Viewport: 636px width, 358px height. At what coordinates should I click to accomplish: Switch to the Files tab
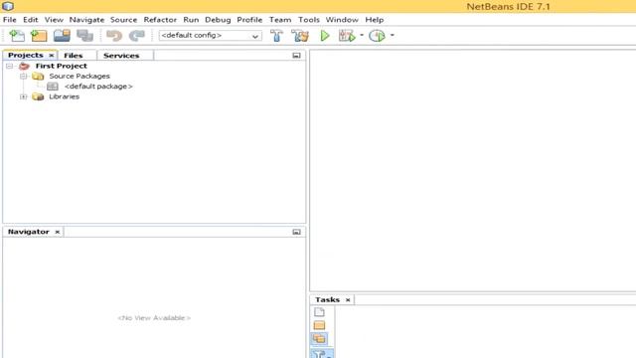(x=74, y=56)
